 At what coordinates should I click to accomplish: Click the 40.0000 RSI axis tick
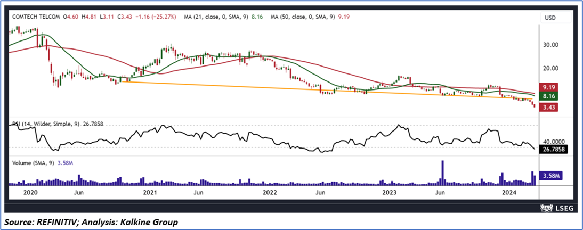tap(554, 142)
